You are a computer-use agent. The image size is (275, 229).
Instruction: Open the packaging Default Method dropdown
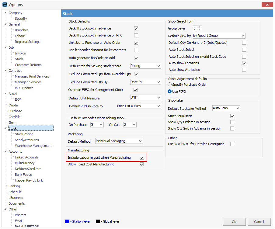[119, 141]
